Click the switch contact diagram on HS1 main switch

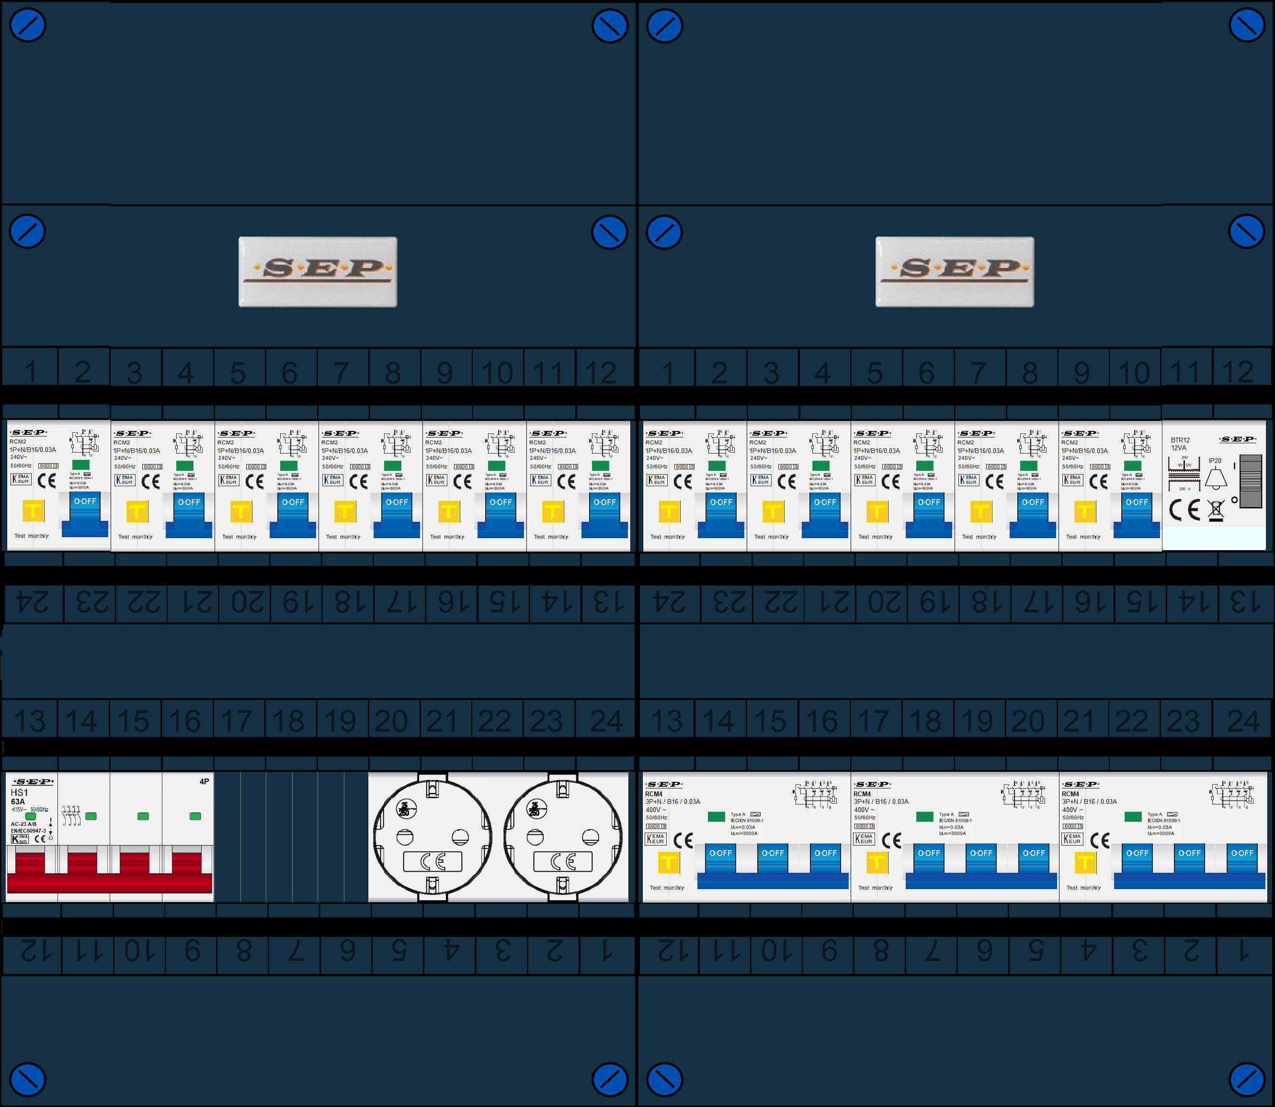click(71, 815)
